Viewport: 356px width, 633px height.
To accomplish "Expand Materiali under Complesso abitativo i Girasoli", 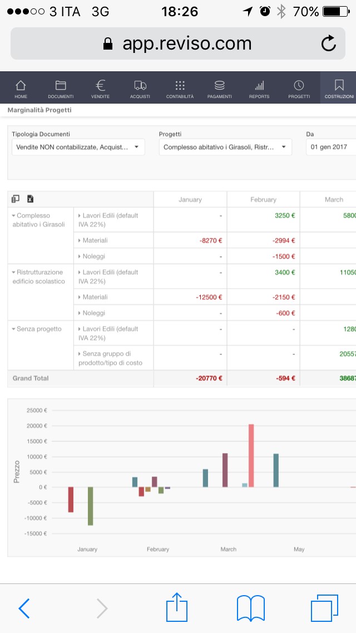I will point(80,240).
